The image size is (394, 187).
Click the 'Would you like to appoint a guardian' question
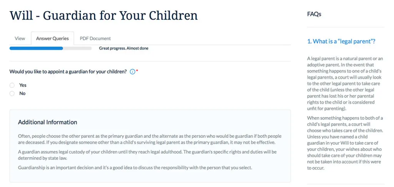tap(68, 72)
